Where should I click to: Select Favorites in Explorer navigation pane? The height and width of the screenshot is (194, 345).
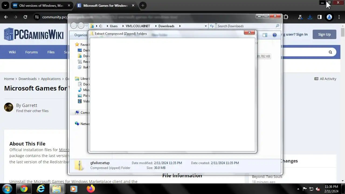pos(82,44)
